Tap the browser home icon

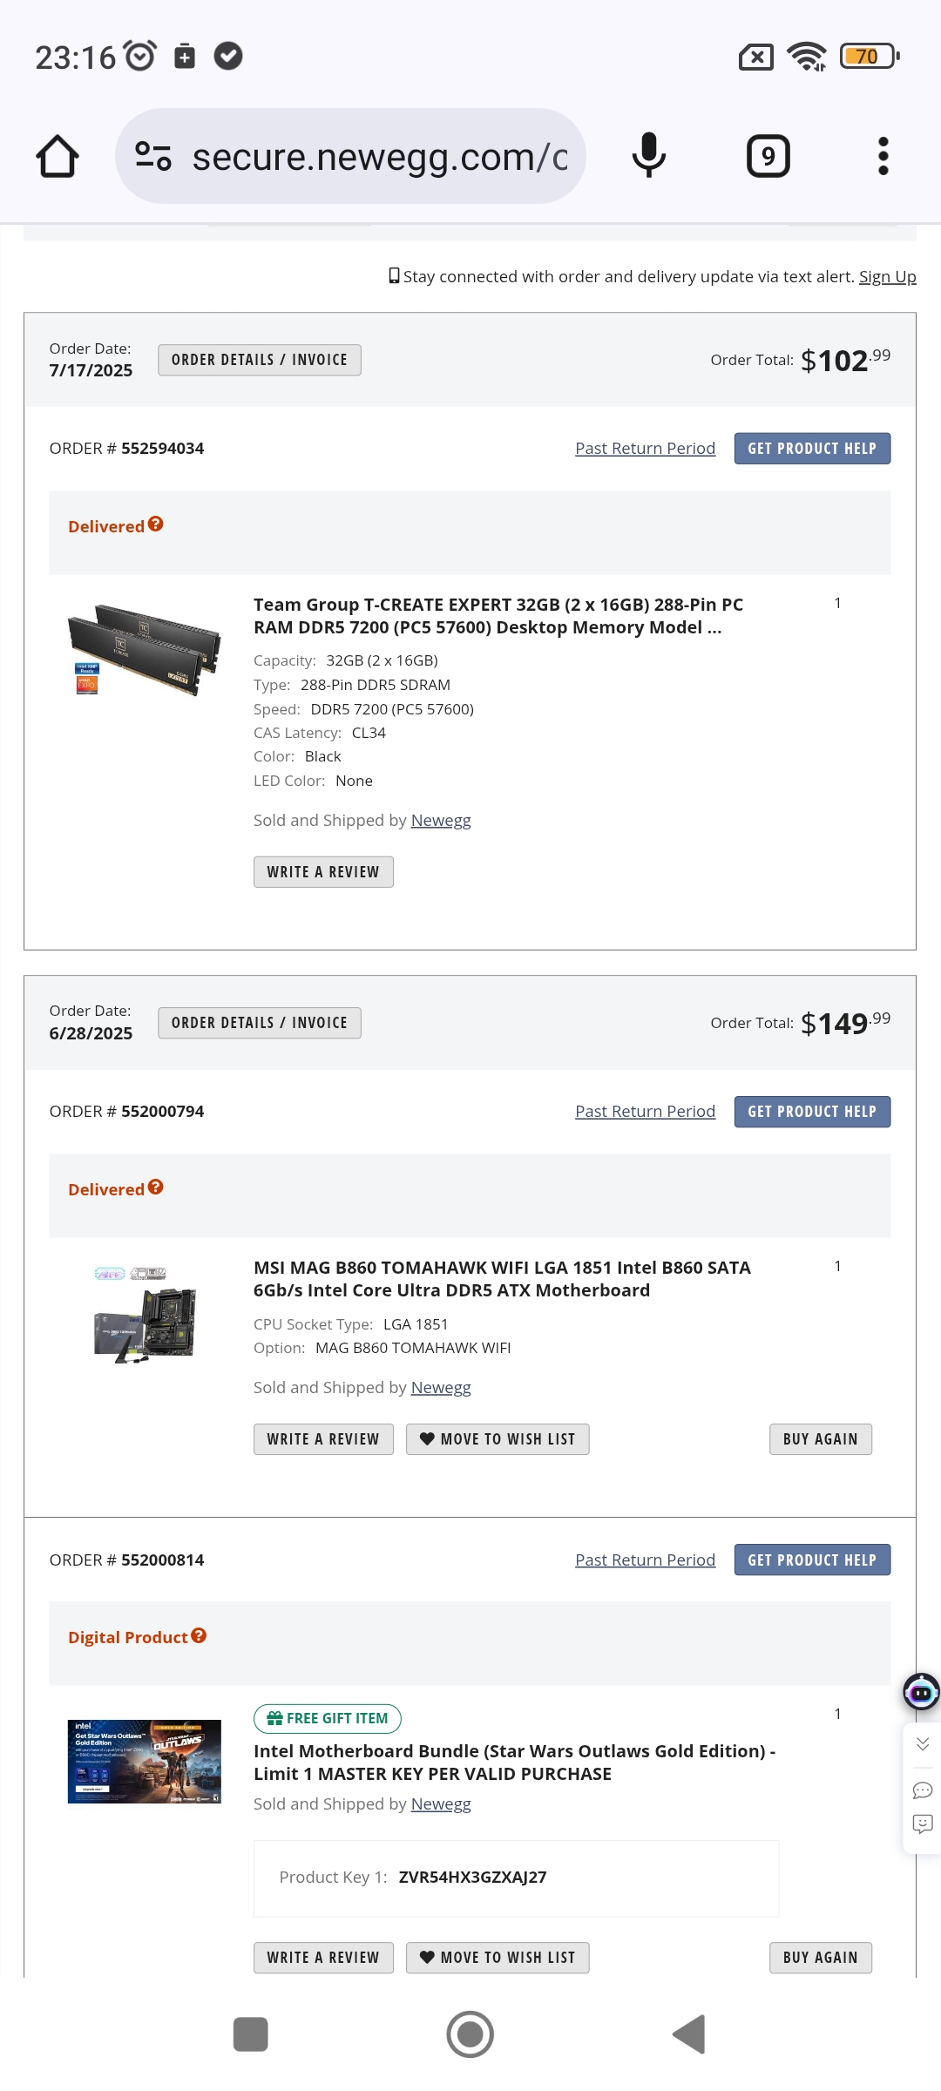tap(58, 157)
